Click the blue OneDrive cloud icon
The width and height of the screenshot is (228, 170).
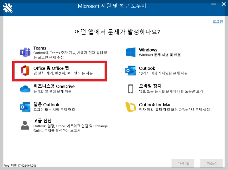pos(25,89)
